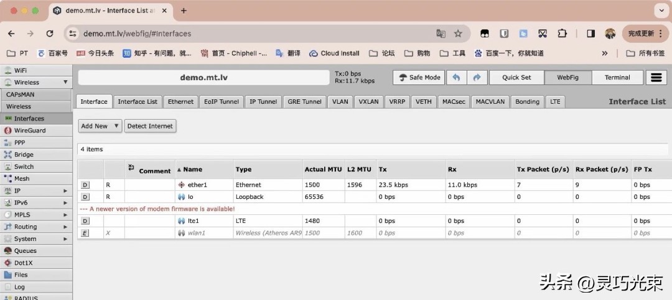This screenshot has height=300, width=672.
Task: Open CAPsMAN submenu entry
Action: [36, 94]
